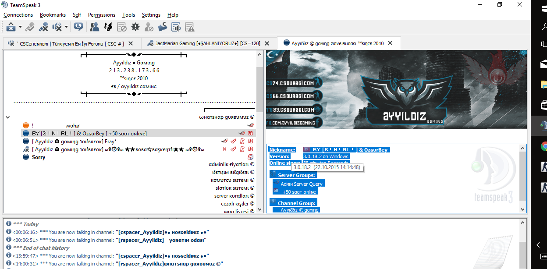Image resolution: width=547 pixels, height=269 pixels.
Task: Open the dropdown arrow beside the crossed-out speaker icon
Action: (66, 27)
